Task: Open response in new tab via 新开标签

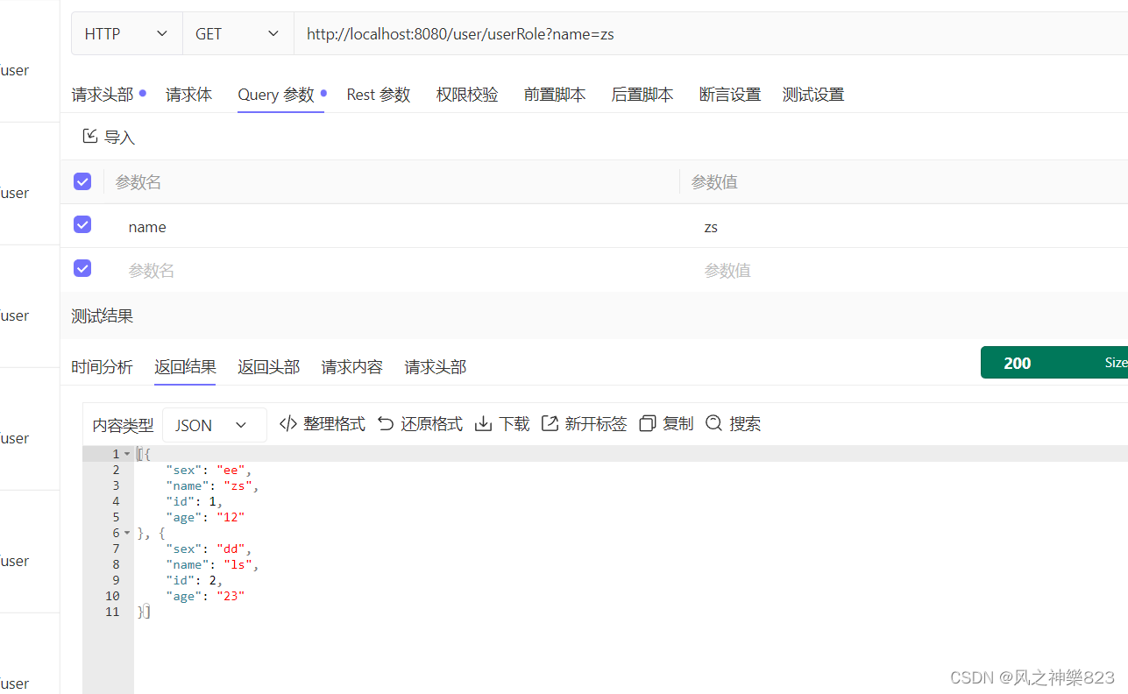Action: [x=550, y=423]
